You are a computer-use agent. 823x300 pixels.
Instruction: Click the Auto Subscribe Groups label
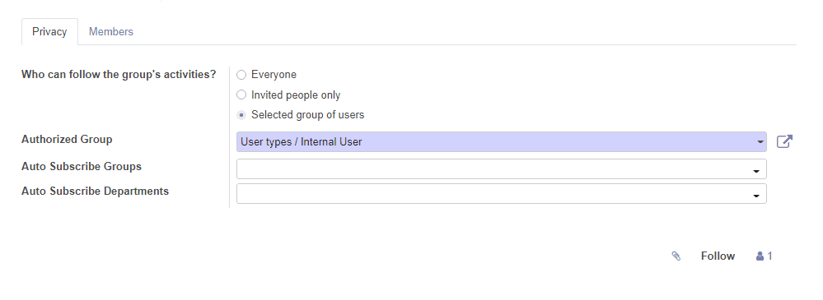(x=82, y=167)
